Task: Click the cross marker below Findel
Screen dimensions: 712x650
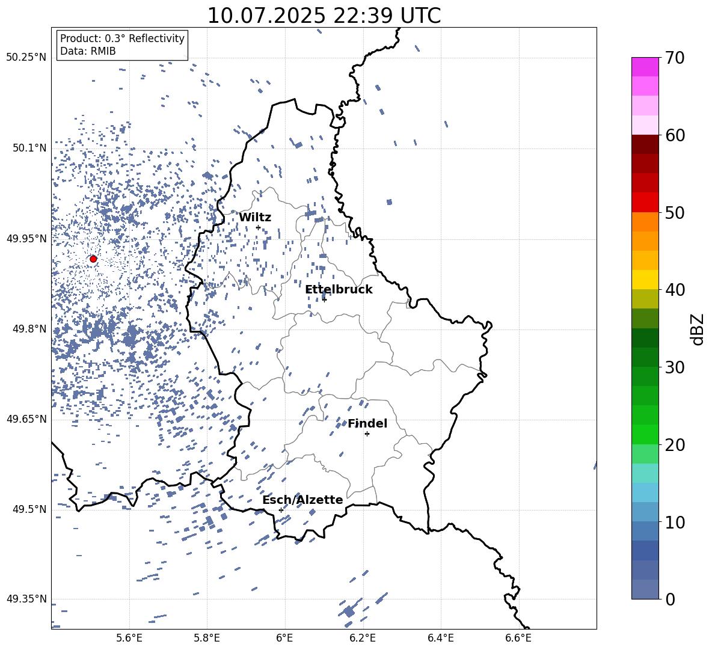Action: pos(367,434)
